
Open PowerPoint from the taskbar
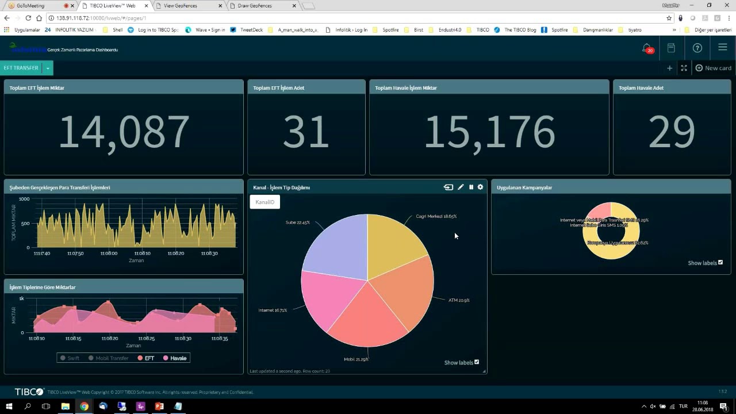[x=159, y=406]
